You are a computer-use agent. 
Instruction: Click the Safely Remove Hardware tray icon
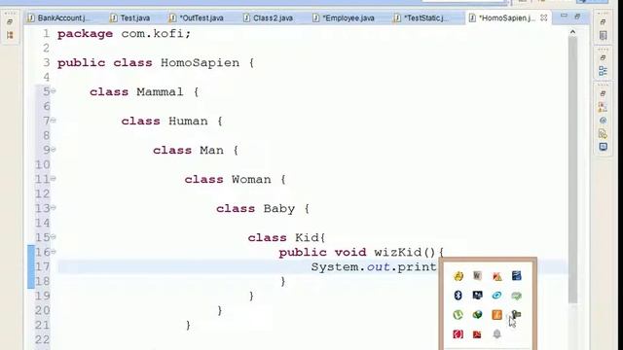pos(516,315)
